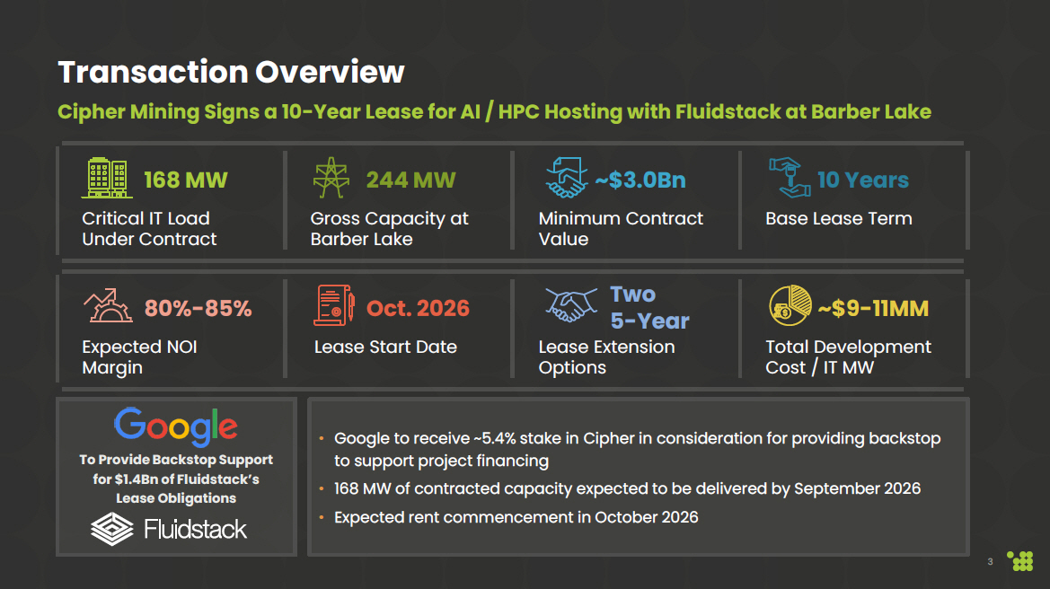This screenshot has height=589, width=1050.
Task: Click the pie chart with coin icon
Action: tap(790, 306)
